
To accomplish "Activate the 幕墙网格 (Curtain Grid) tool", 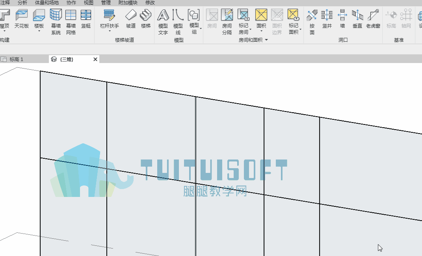I will point(71,22).
